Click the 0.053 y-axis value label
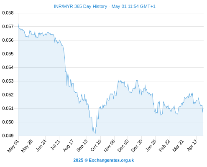The height and width of the screenshot is (167, 207). (8, 81)
